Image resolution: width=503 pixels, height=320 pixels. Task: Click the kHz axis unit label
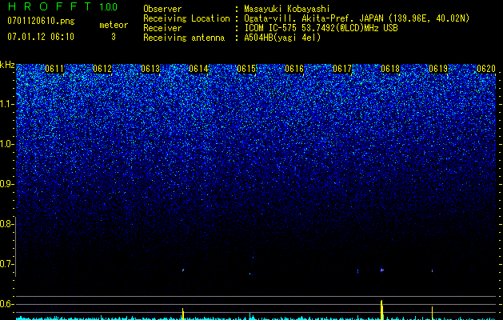pos(7,65)
